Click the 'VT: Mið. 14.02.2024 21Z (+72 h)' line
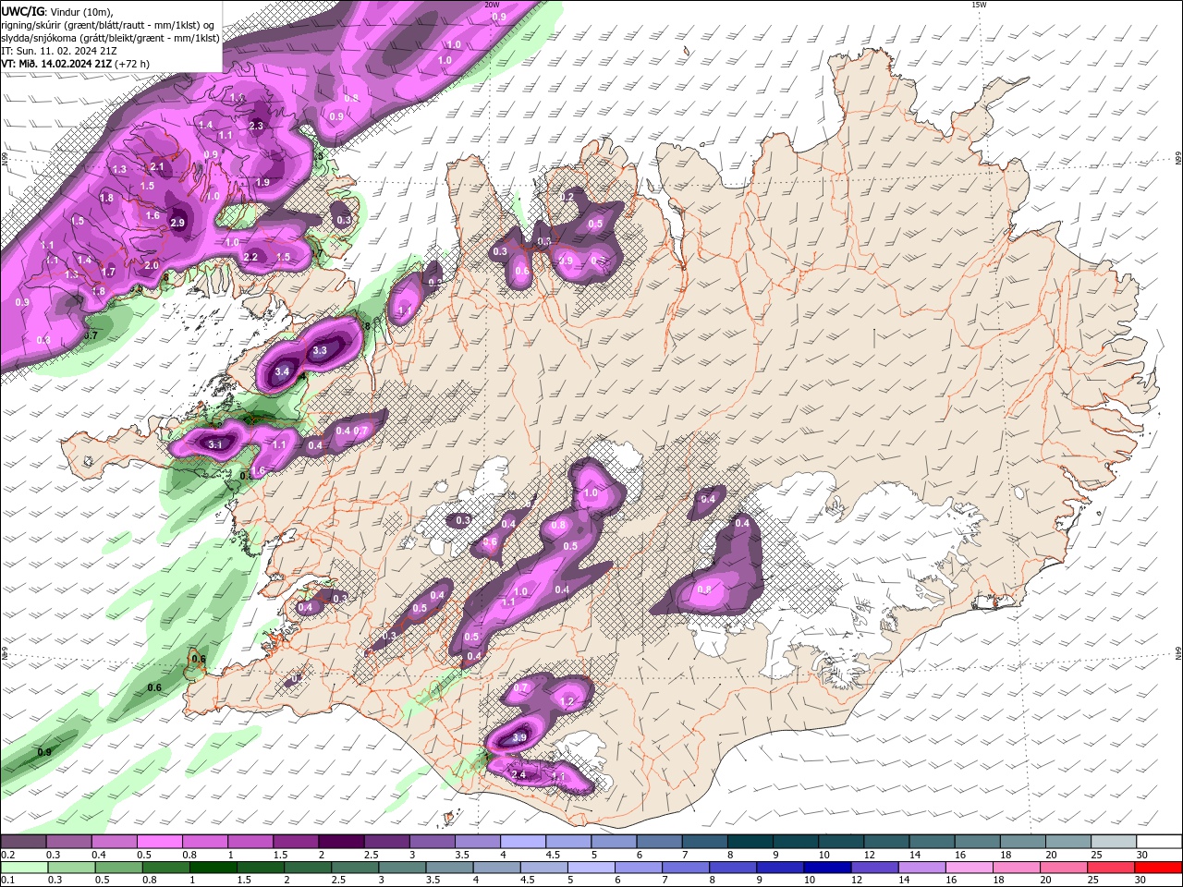The width and height of the screenshot is (1183, 887). pos(75,64)
